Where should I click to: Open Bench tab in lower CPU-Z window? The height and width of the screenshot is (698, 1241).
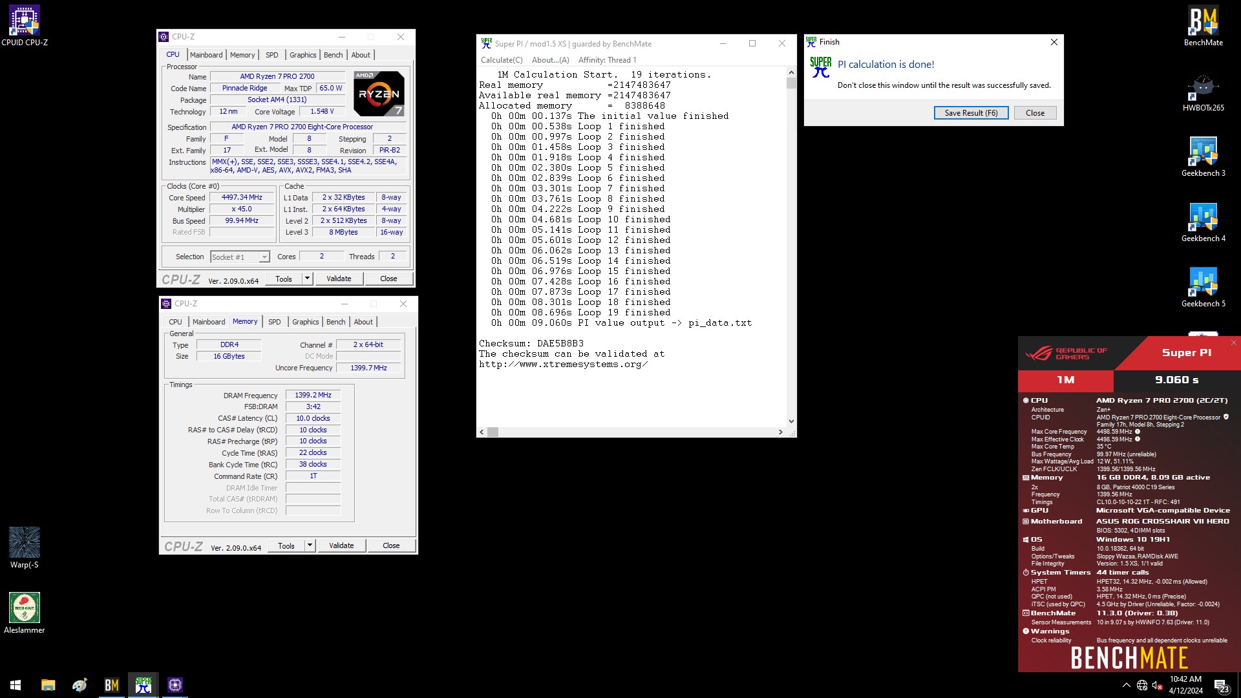(x=336, y=322)
